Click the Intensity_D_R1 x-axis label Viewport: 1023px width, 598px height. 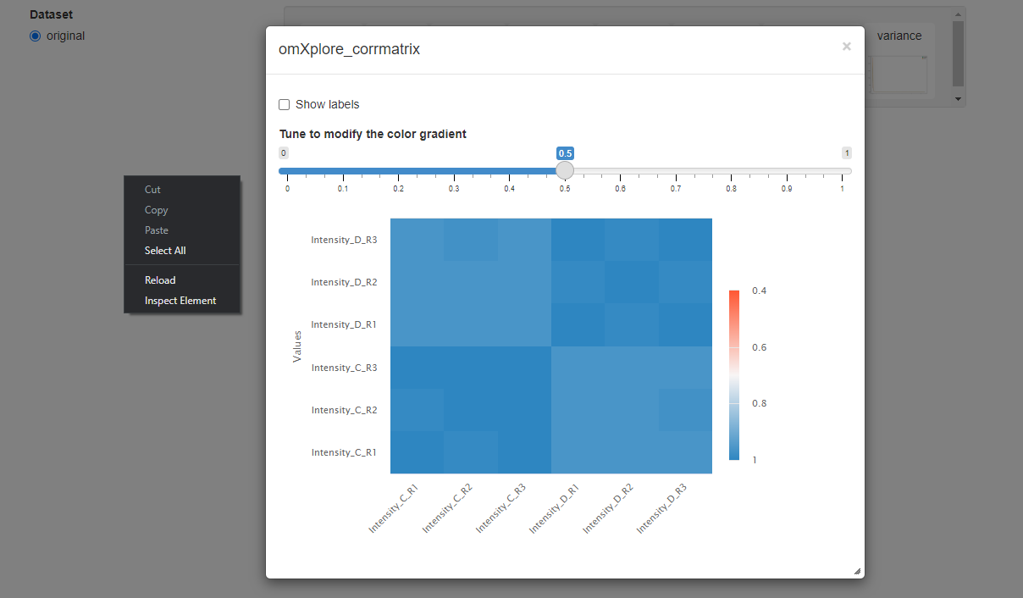click(555, 508)
